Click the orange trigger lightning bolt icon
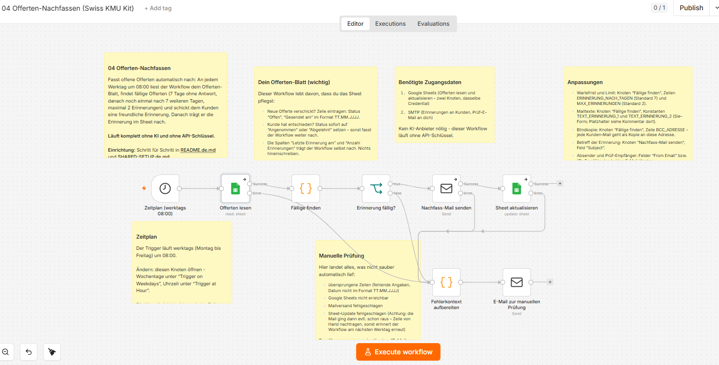 (x=144, y=188)
